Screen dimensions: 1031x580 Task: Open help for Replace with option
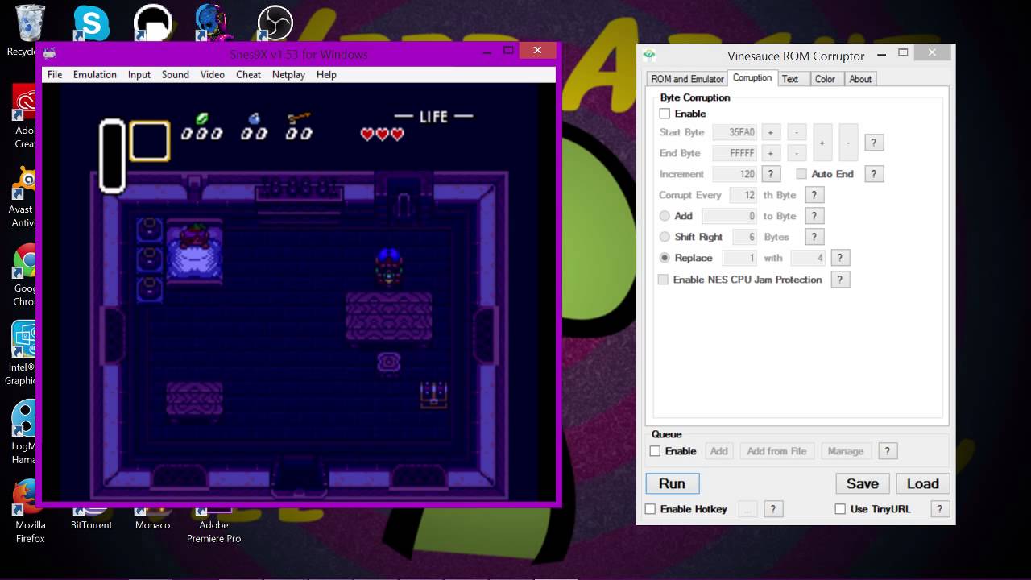[840, 258]
